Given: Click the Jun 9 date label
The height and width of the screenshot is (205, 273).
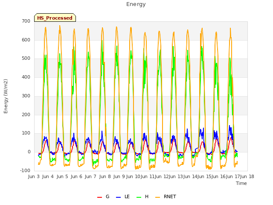Looking at the screenshot, I should point(119,176).
